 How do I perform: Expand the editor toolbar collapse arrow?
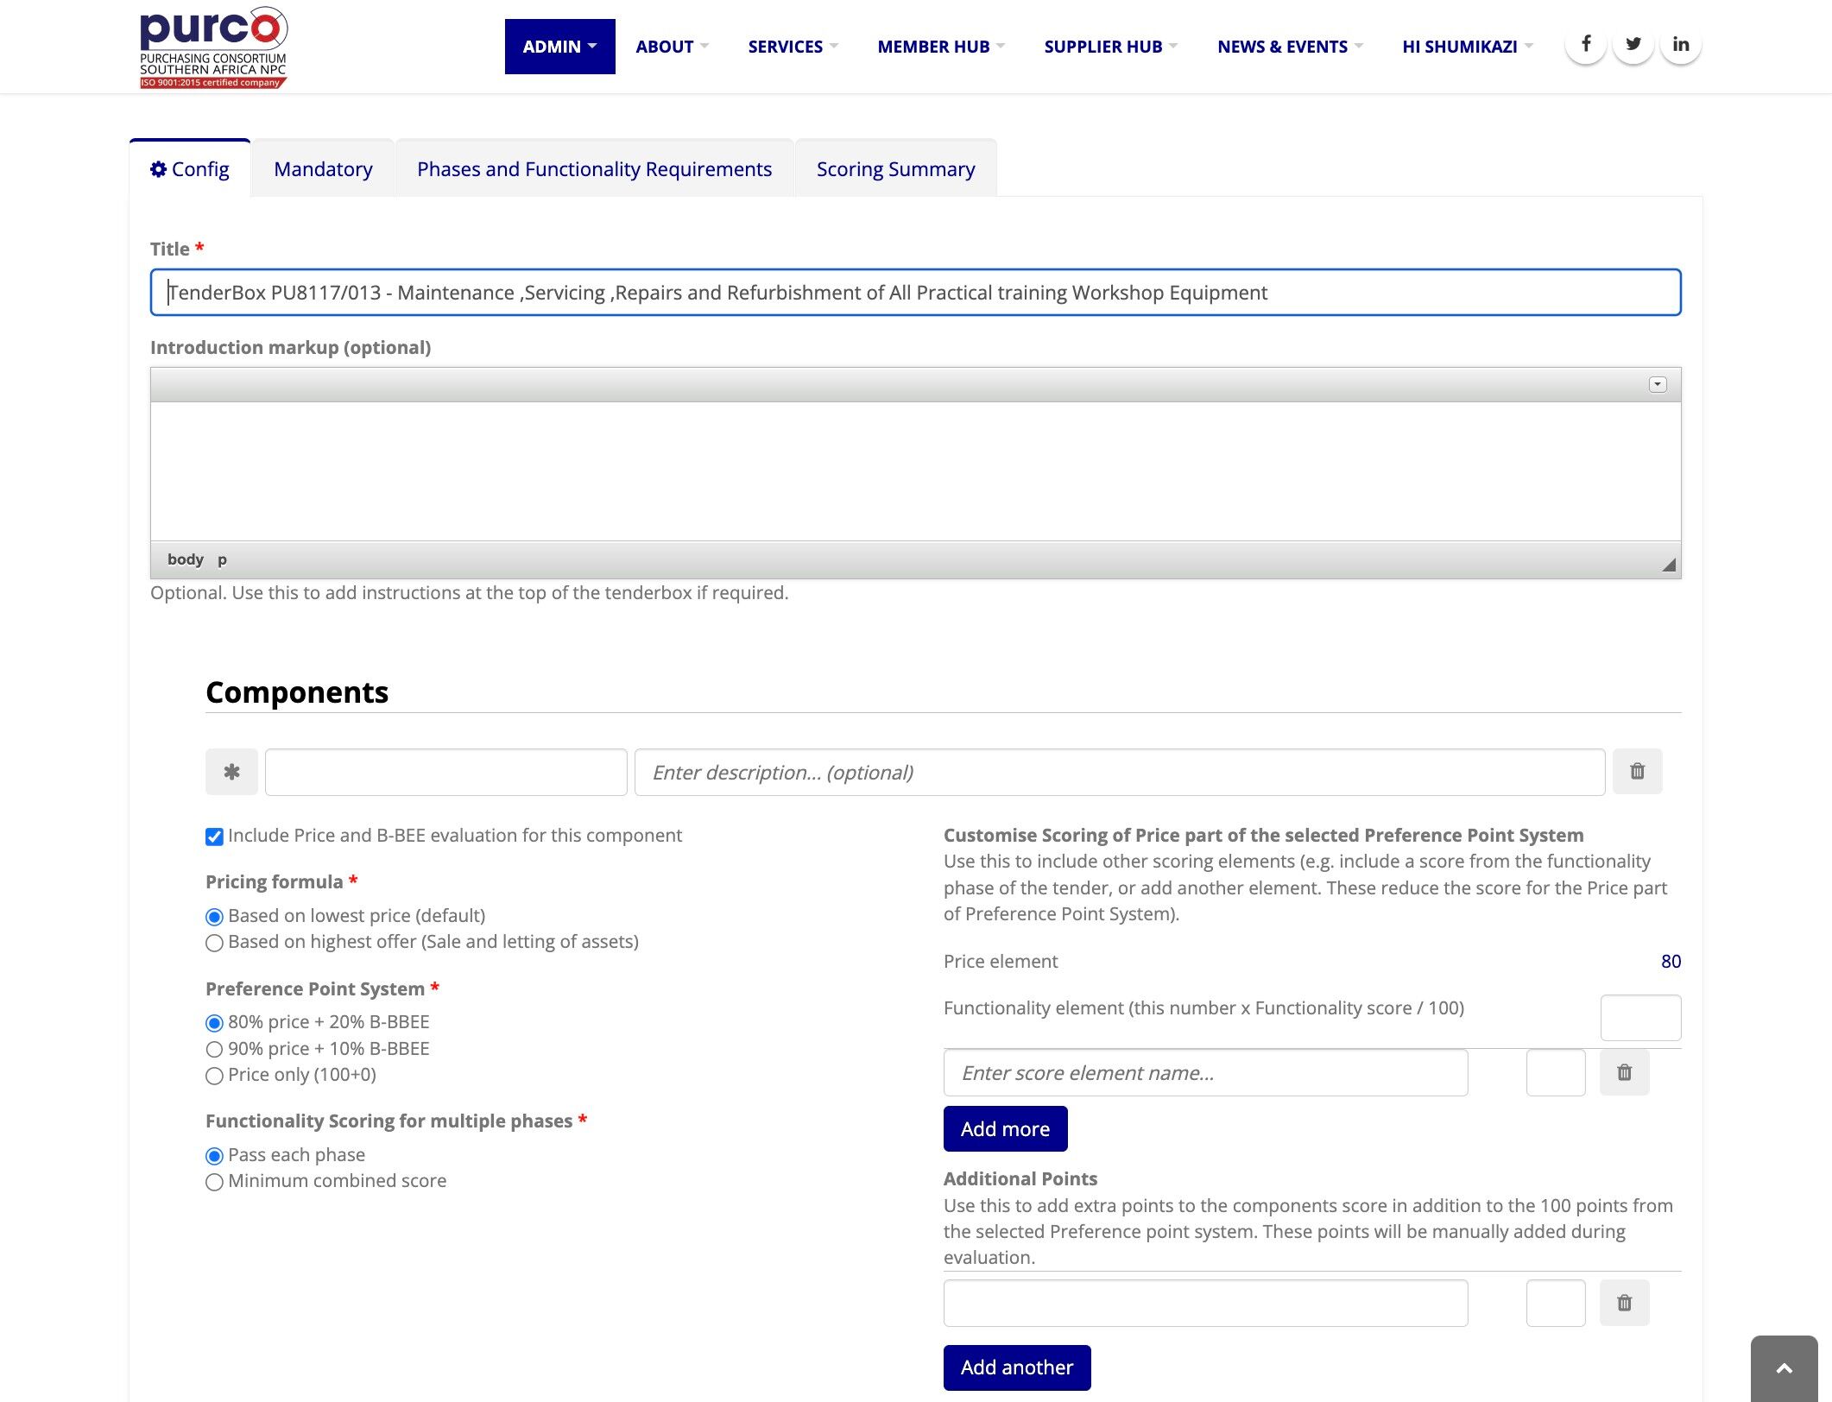point(1657,385)
